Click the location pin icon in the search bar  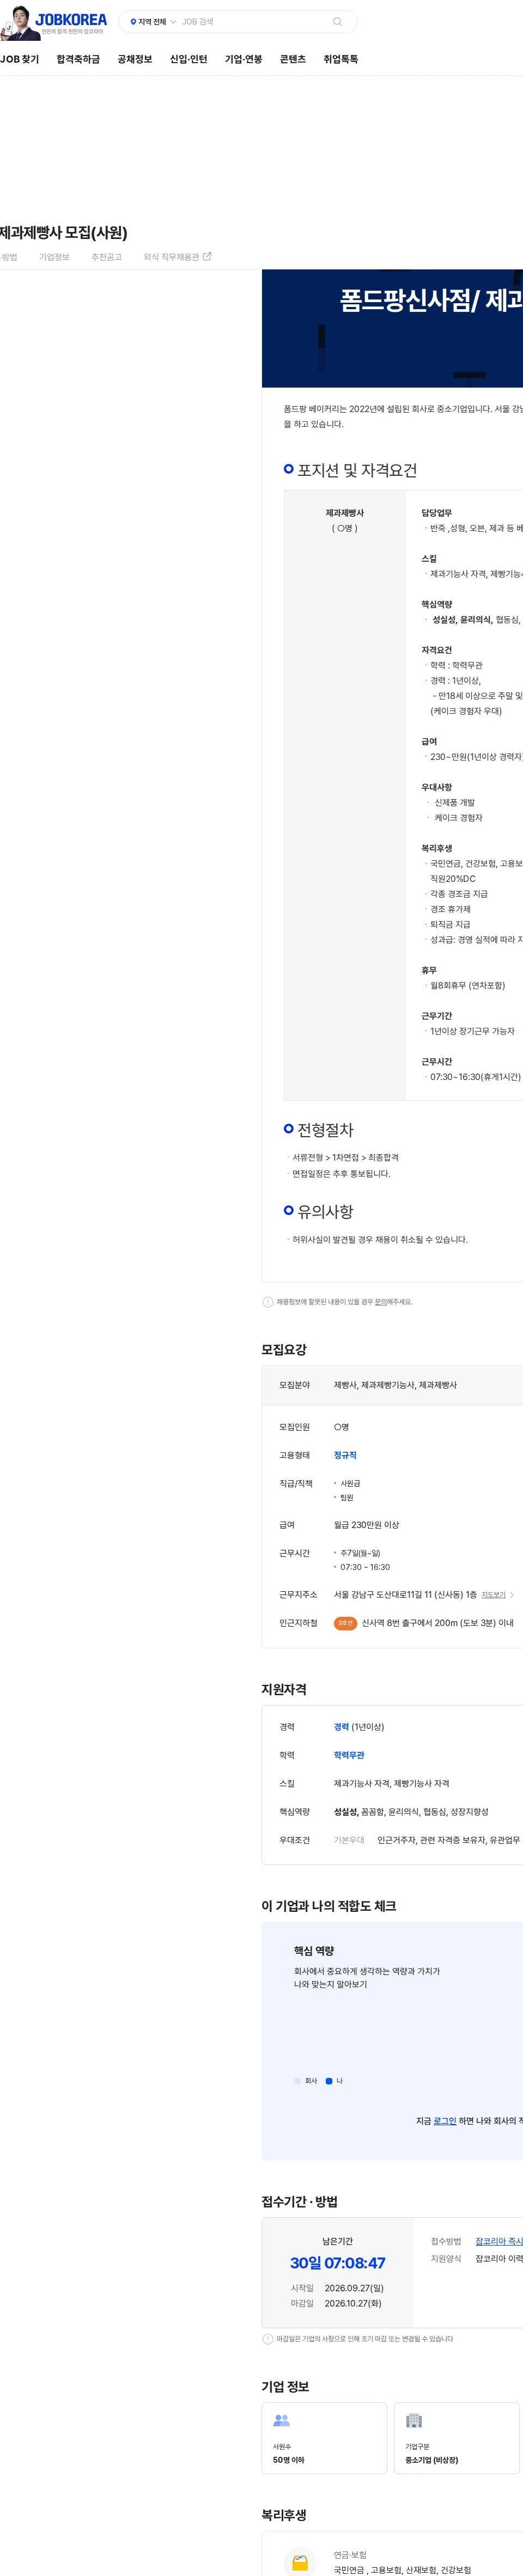133,21
